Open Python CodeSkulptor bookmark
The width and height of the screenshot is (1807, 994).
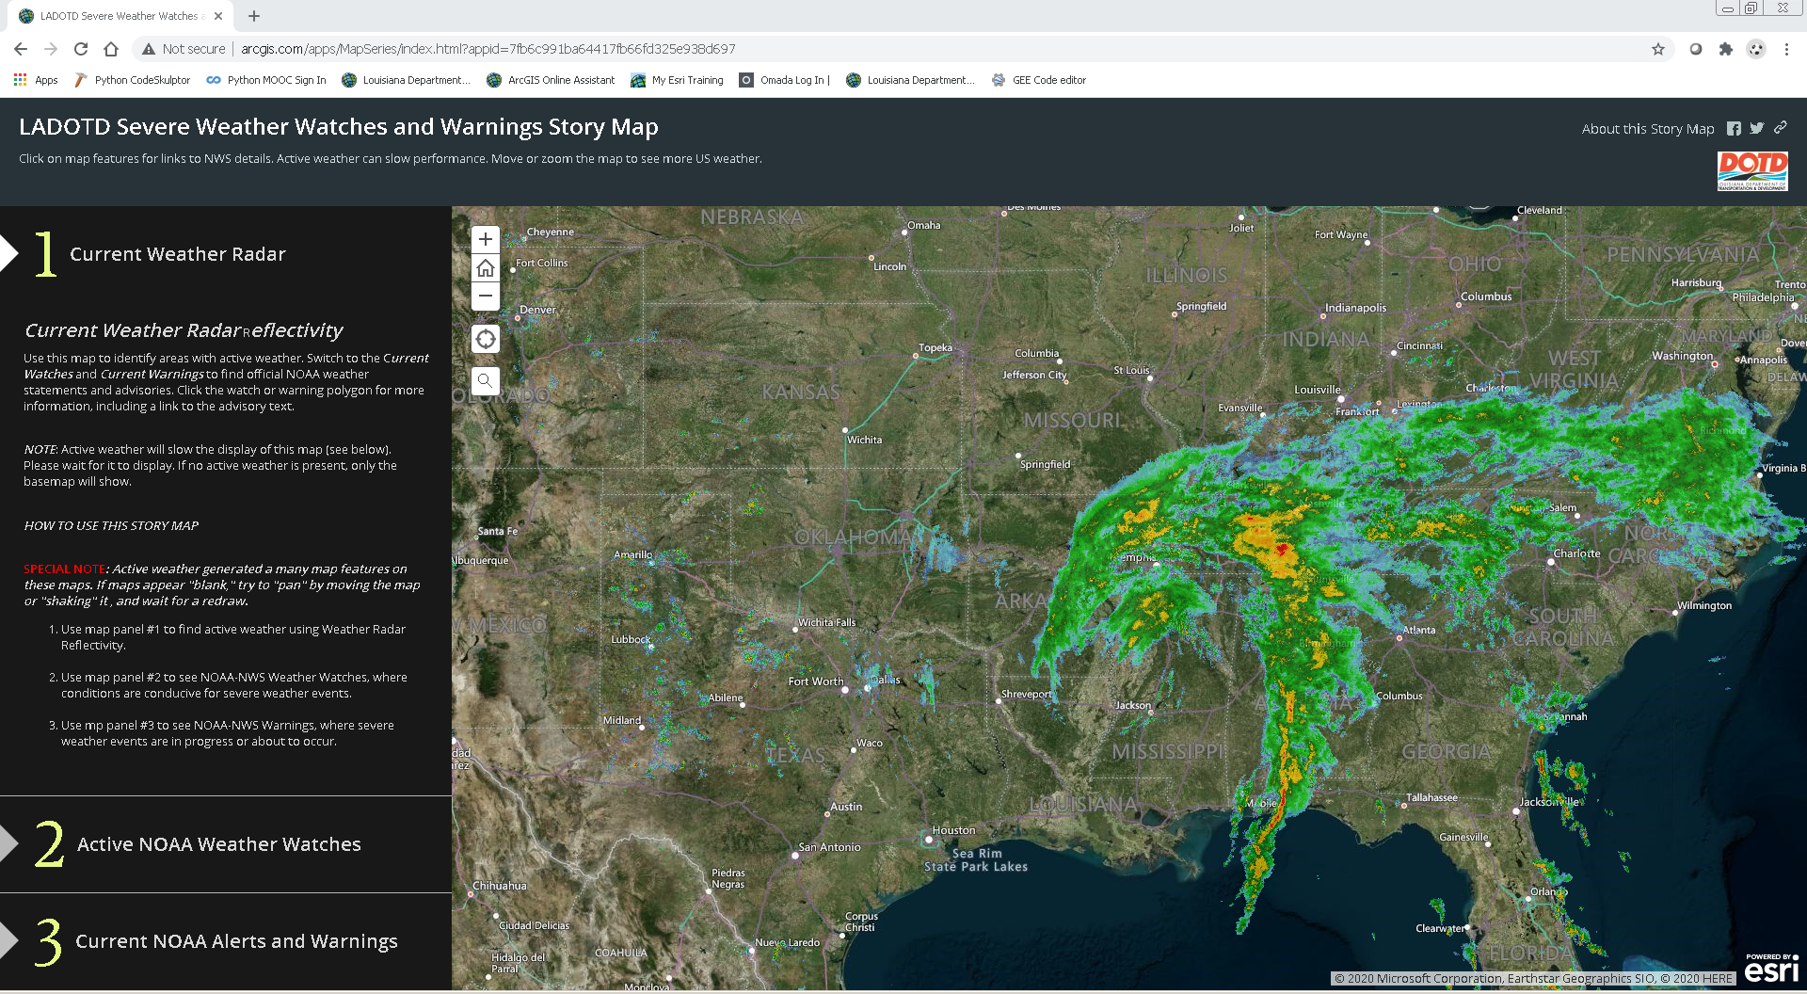pos(132,80)
